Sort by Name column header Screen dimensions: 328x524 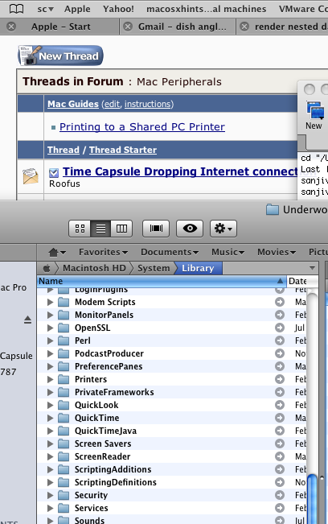tap(162, 281)
